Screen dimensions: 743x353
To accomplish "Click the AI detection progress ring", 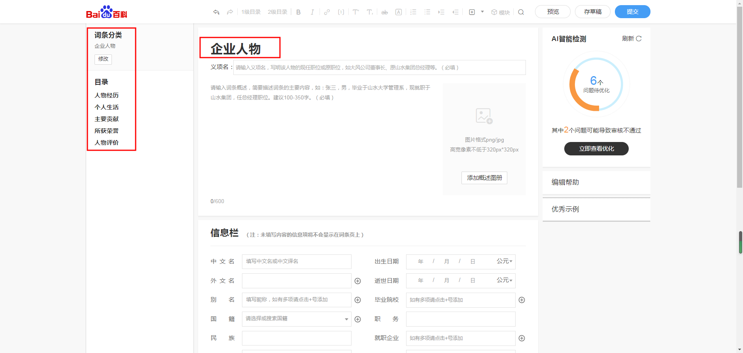I will [596, 84].
